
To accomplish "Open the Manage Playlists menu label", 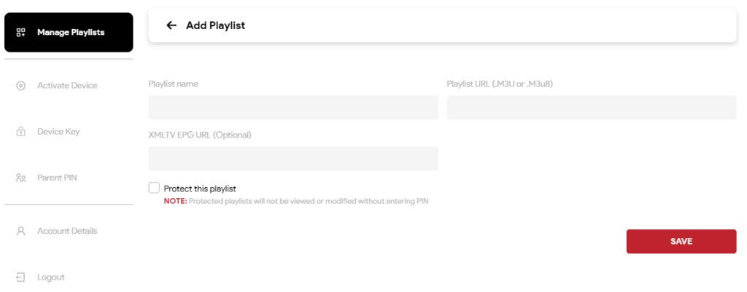I will [x=71, y=32].
